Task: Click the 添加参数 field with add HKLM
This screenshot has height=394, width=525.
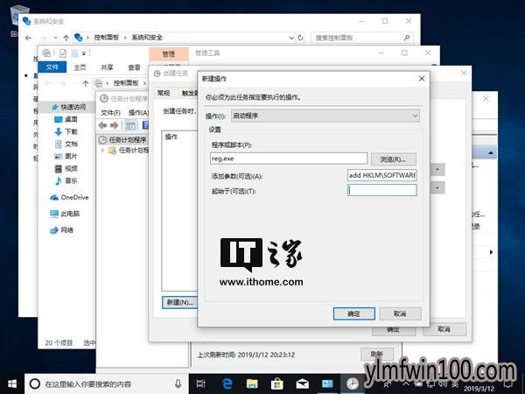Action: pyautogui.click(x=381, y=175)
